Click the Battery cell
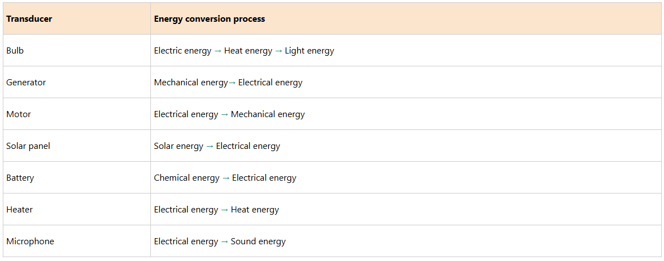 [x=20, y=178]
